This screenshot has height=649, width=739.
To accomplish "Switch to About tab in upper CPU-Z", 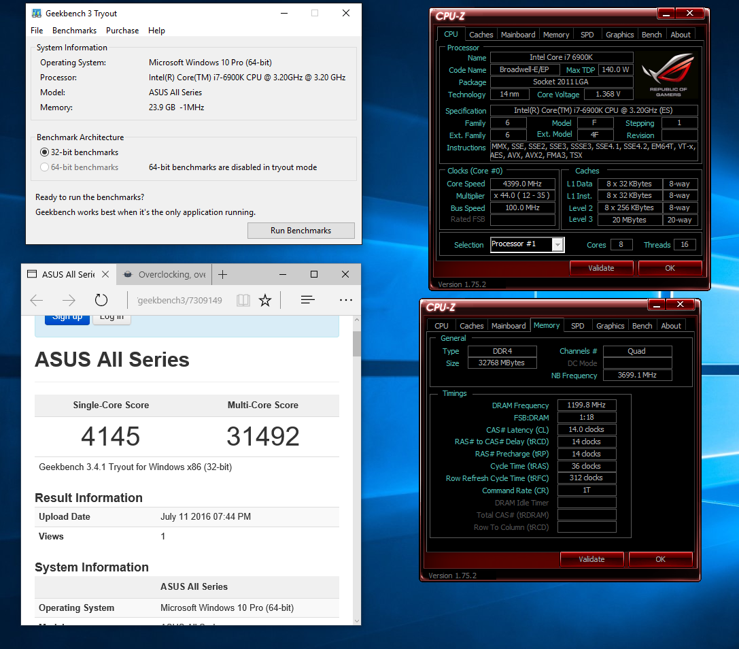I will (x=681, y=35).
